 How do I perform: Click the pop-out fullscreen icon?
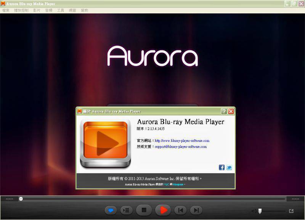click(x=291, y=211)
